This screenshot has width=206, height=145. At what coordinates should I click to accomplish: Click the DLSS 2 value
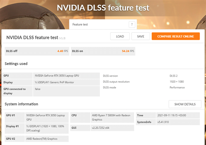coord(174,76)
